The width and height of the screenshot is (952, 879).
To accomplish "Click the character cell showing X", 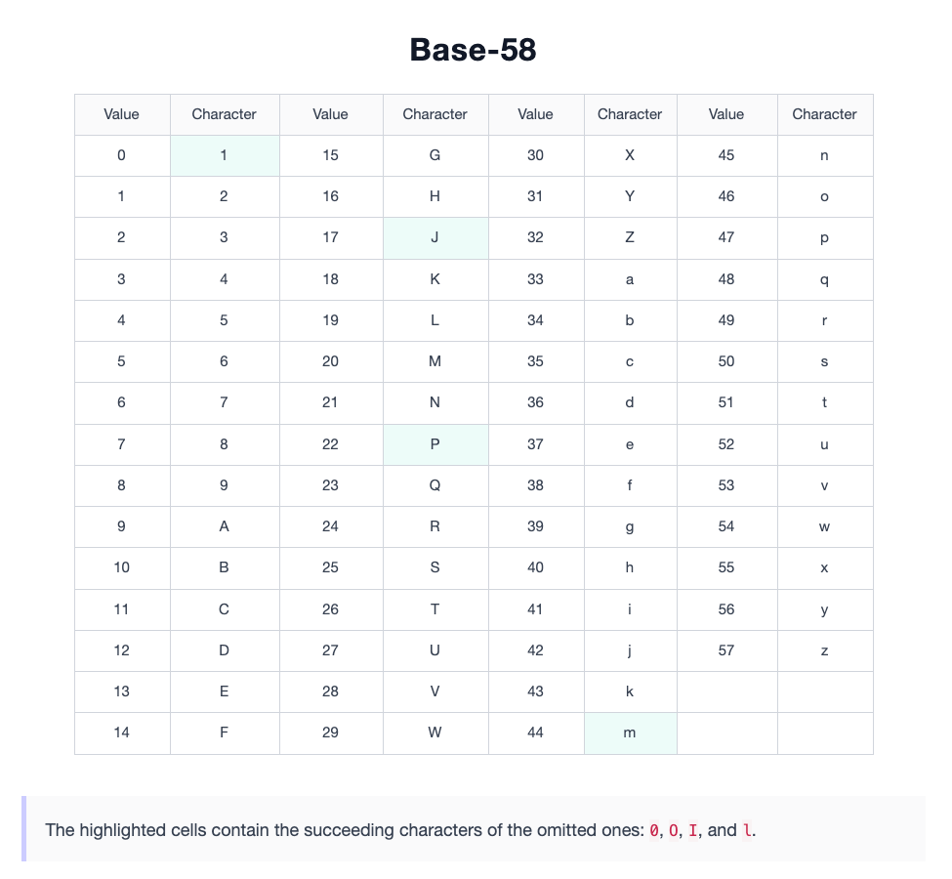I will (630, 155).
